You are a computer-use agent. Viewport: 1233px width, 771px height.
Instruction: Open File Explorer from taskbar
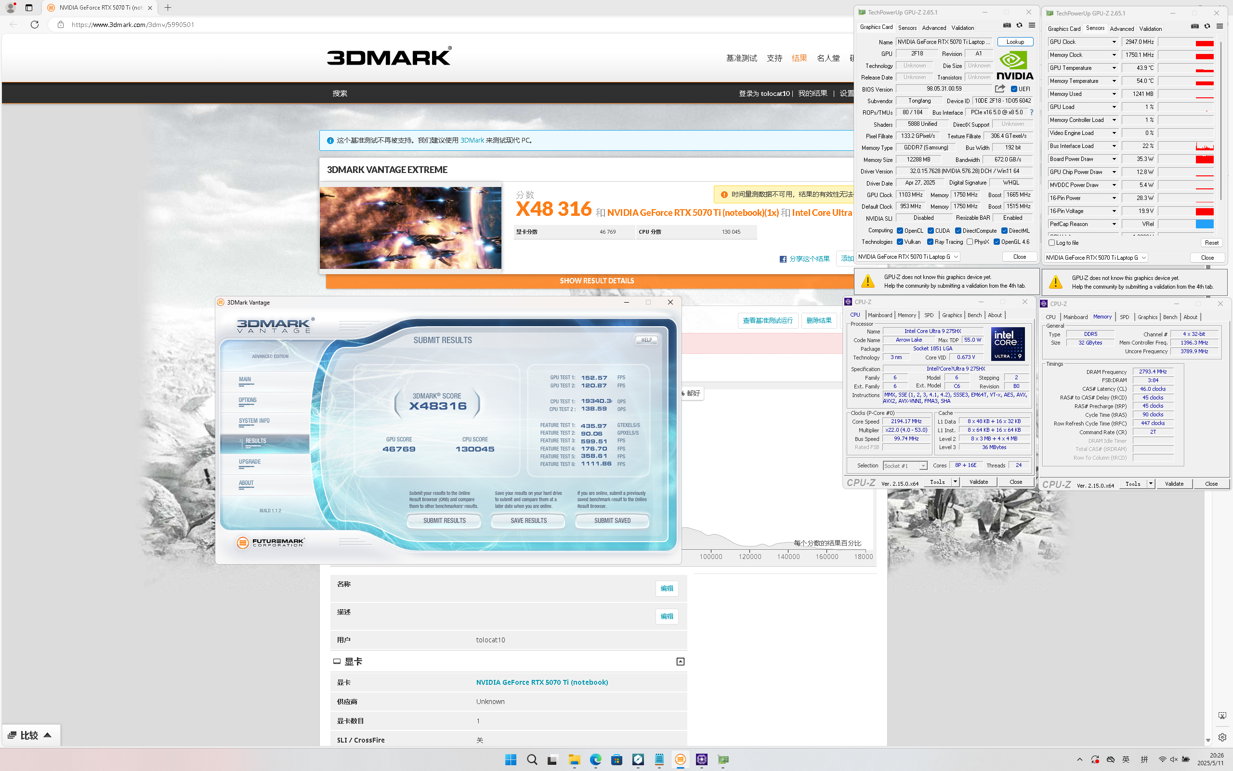coord(574,760)
